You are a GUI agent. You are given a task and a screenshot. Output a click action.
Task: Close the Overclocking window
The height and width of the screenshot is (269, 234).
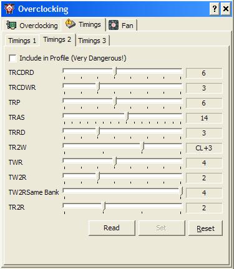point(226,9)
